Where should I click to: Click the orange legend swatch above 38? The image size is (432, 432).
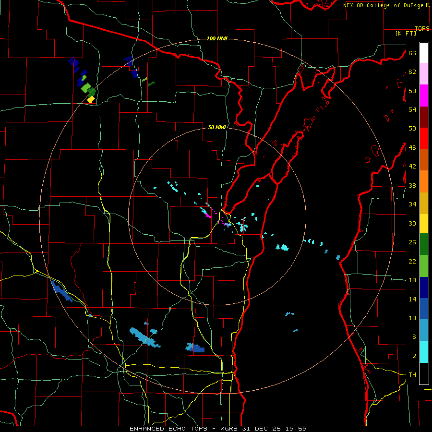coord(424,181)
